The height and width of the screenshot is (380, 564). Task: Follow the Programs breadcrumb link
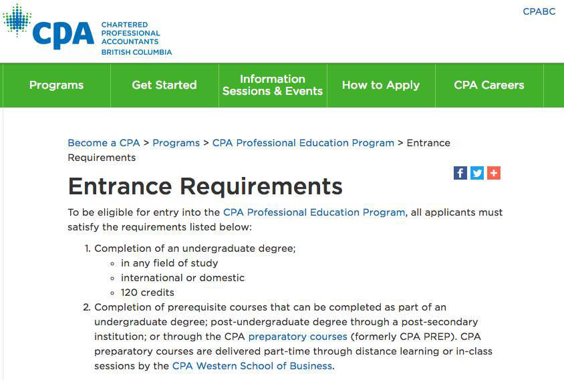[x=176, y=143]
